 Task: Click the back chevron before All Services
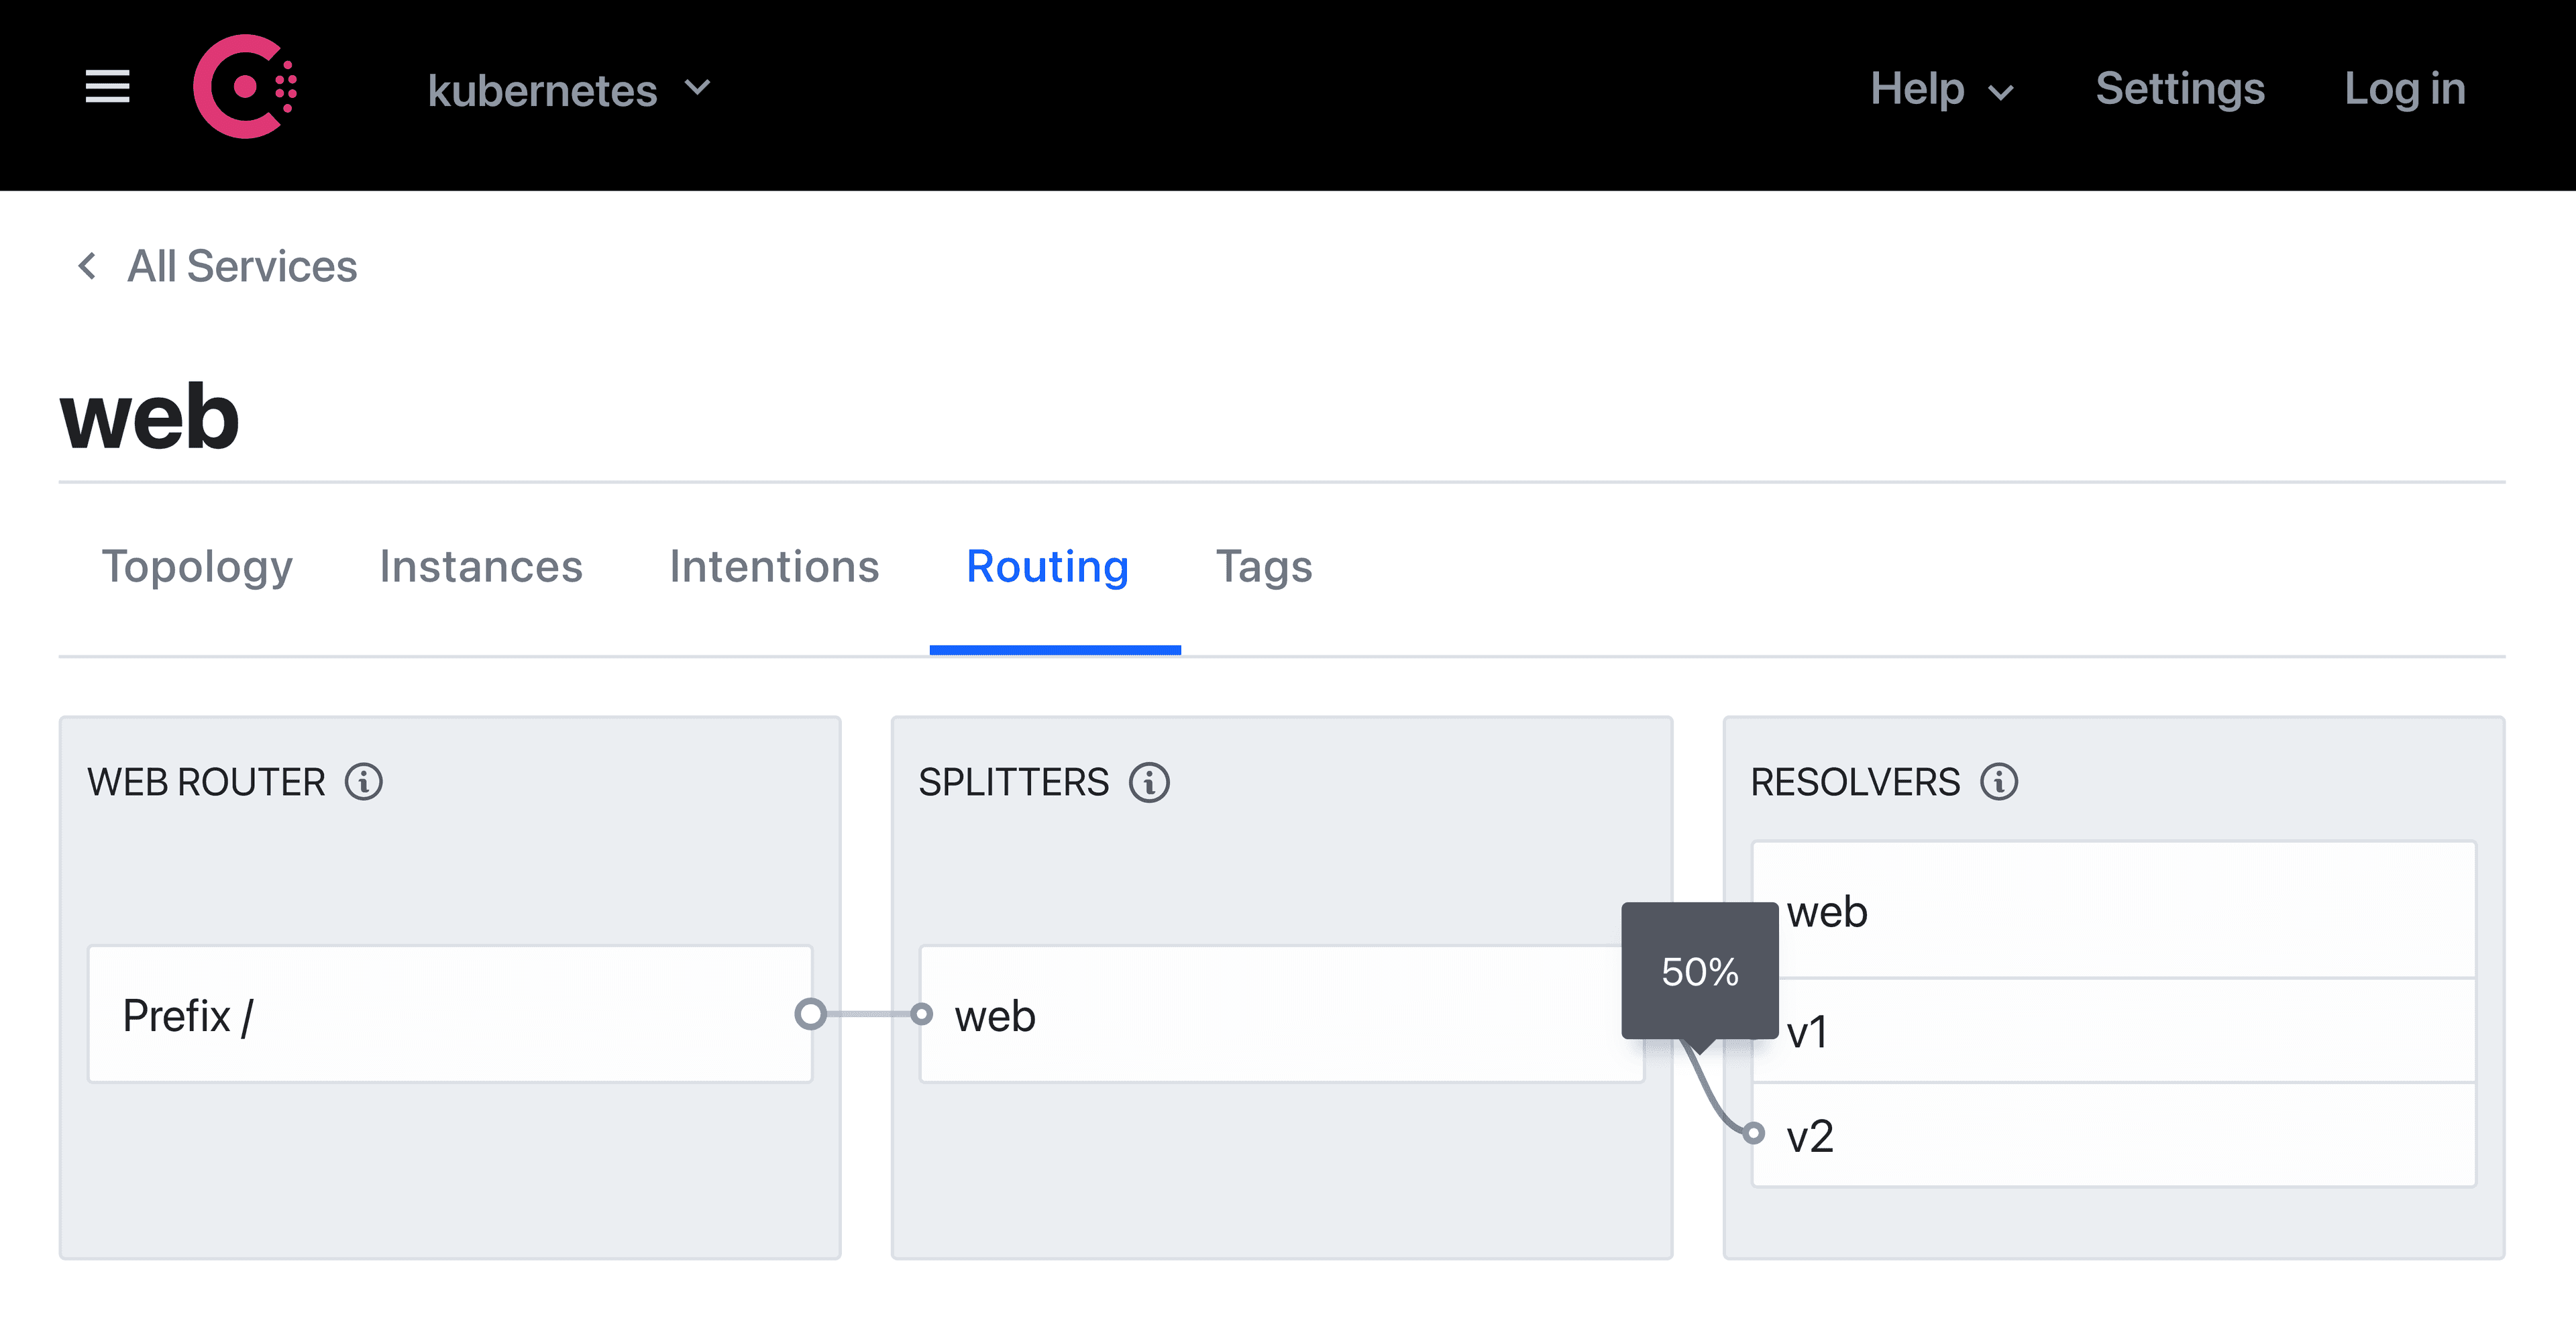[x=88, y=266]
